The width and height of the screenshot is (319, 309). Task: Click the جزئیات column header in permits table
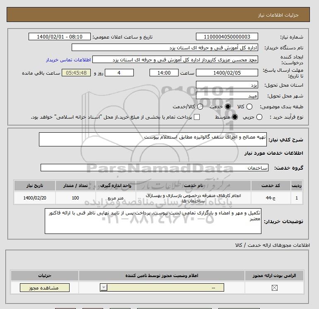[x=45, y=275]
